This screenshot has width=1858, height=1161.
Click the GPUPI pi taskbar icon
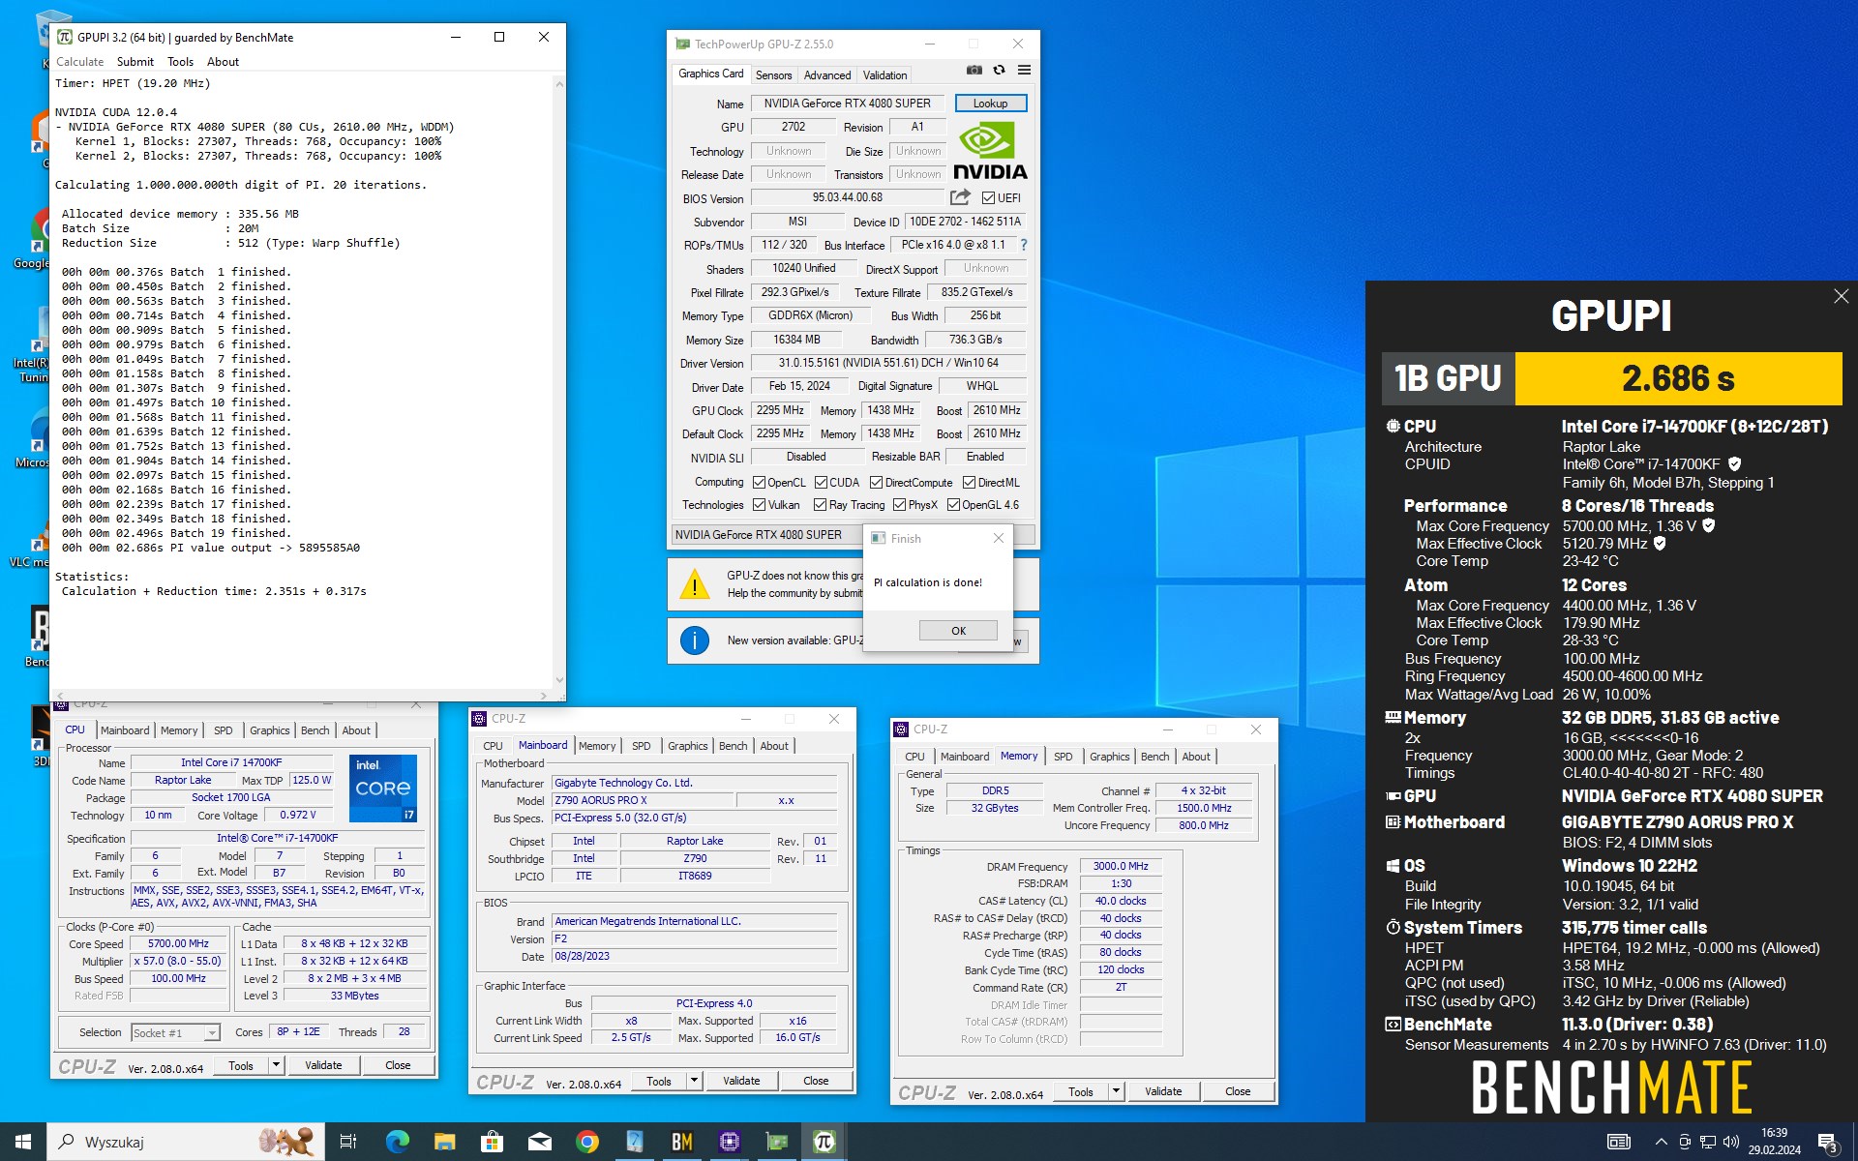click(824, 1142)
